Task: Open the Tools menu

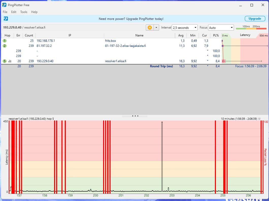Action: coord(24,12)
